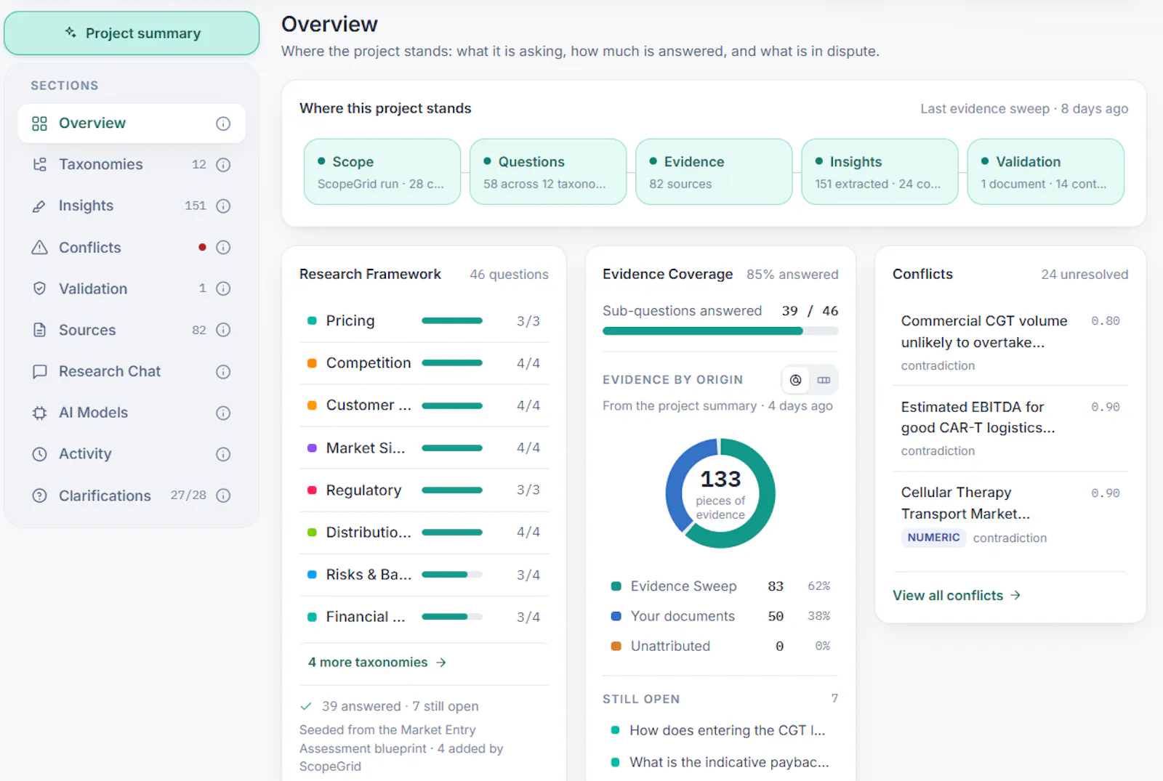Click the Risks & Ba... taxonomy progress bar
Screen dimensions: 1163x781
pyautogui.click(x=452, y=575)
